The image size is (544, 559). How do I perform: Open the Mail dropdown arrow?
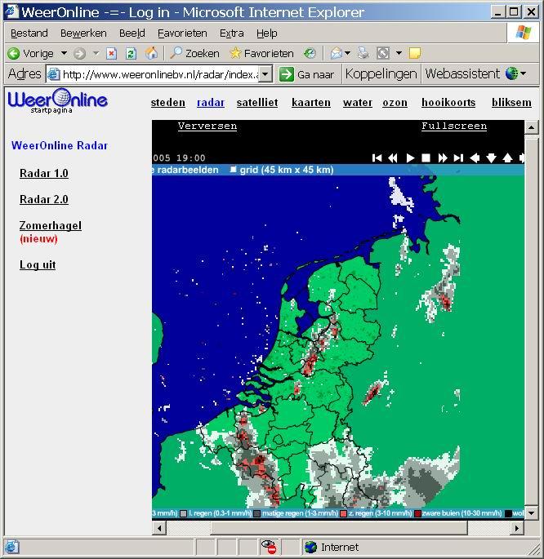click(347, 53)
